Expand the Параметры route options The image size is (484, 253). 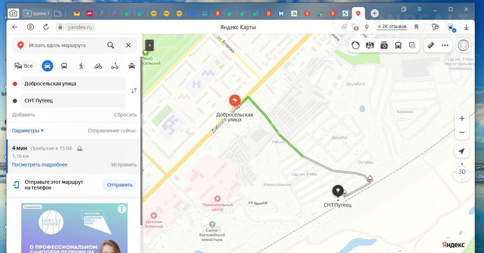click(x=28, y=130)
